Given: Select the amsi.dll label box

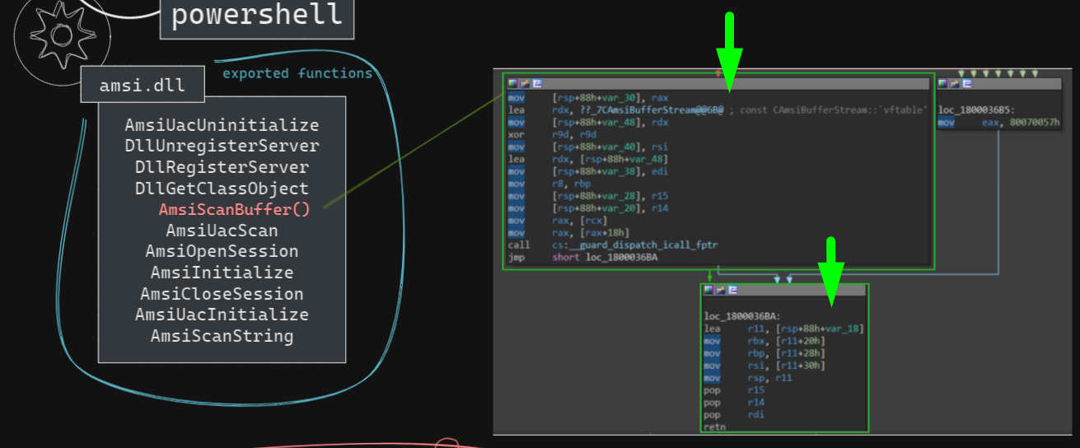Looking at the screenshot, I should click(x=143, y=85).
